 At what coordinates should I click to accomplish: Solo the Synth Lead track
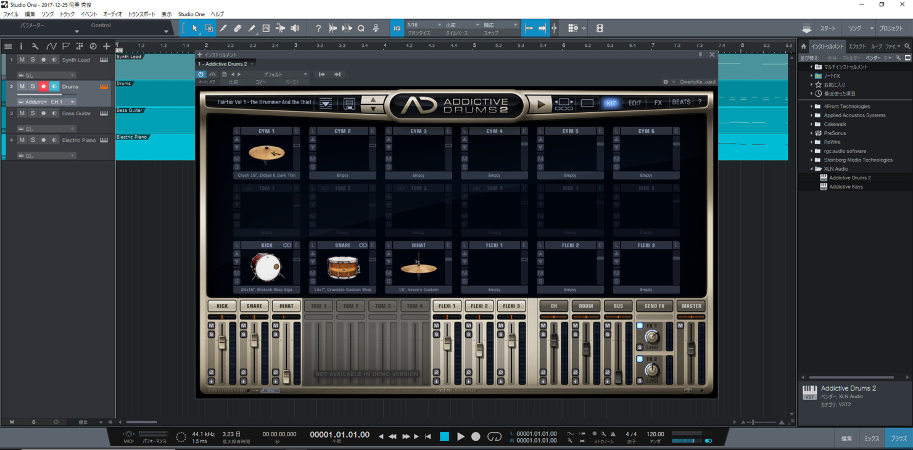[x=33, y=60]
